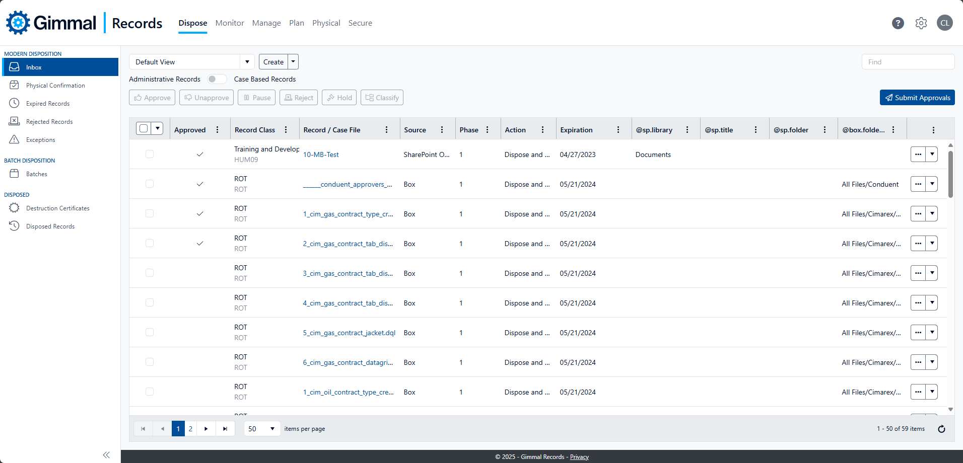963x463 pixels.
Task: Click the Find search field
Action: point(908,62)
